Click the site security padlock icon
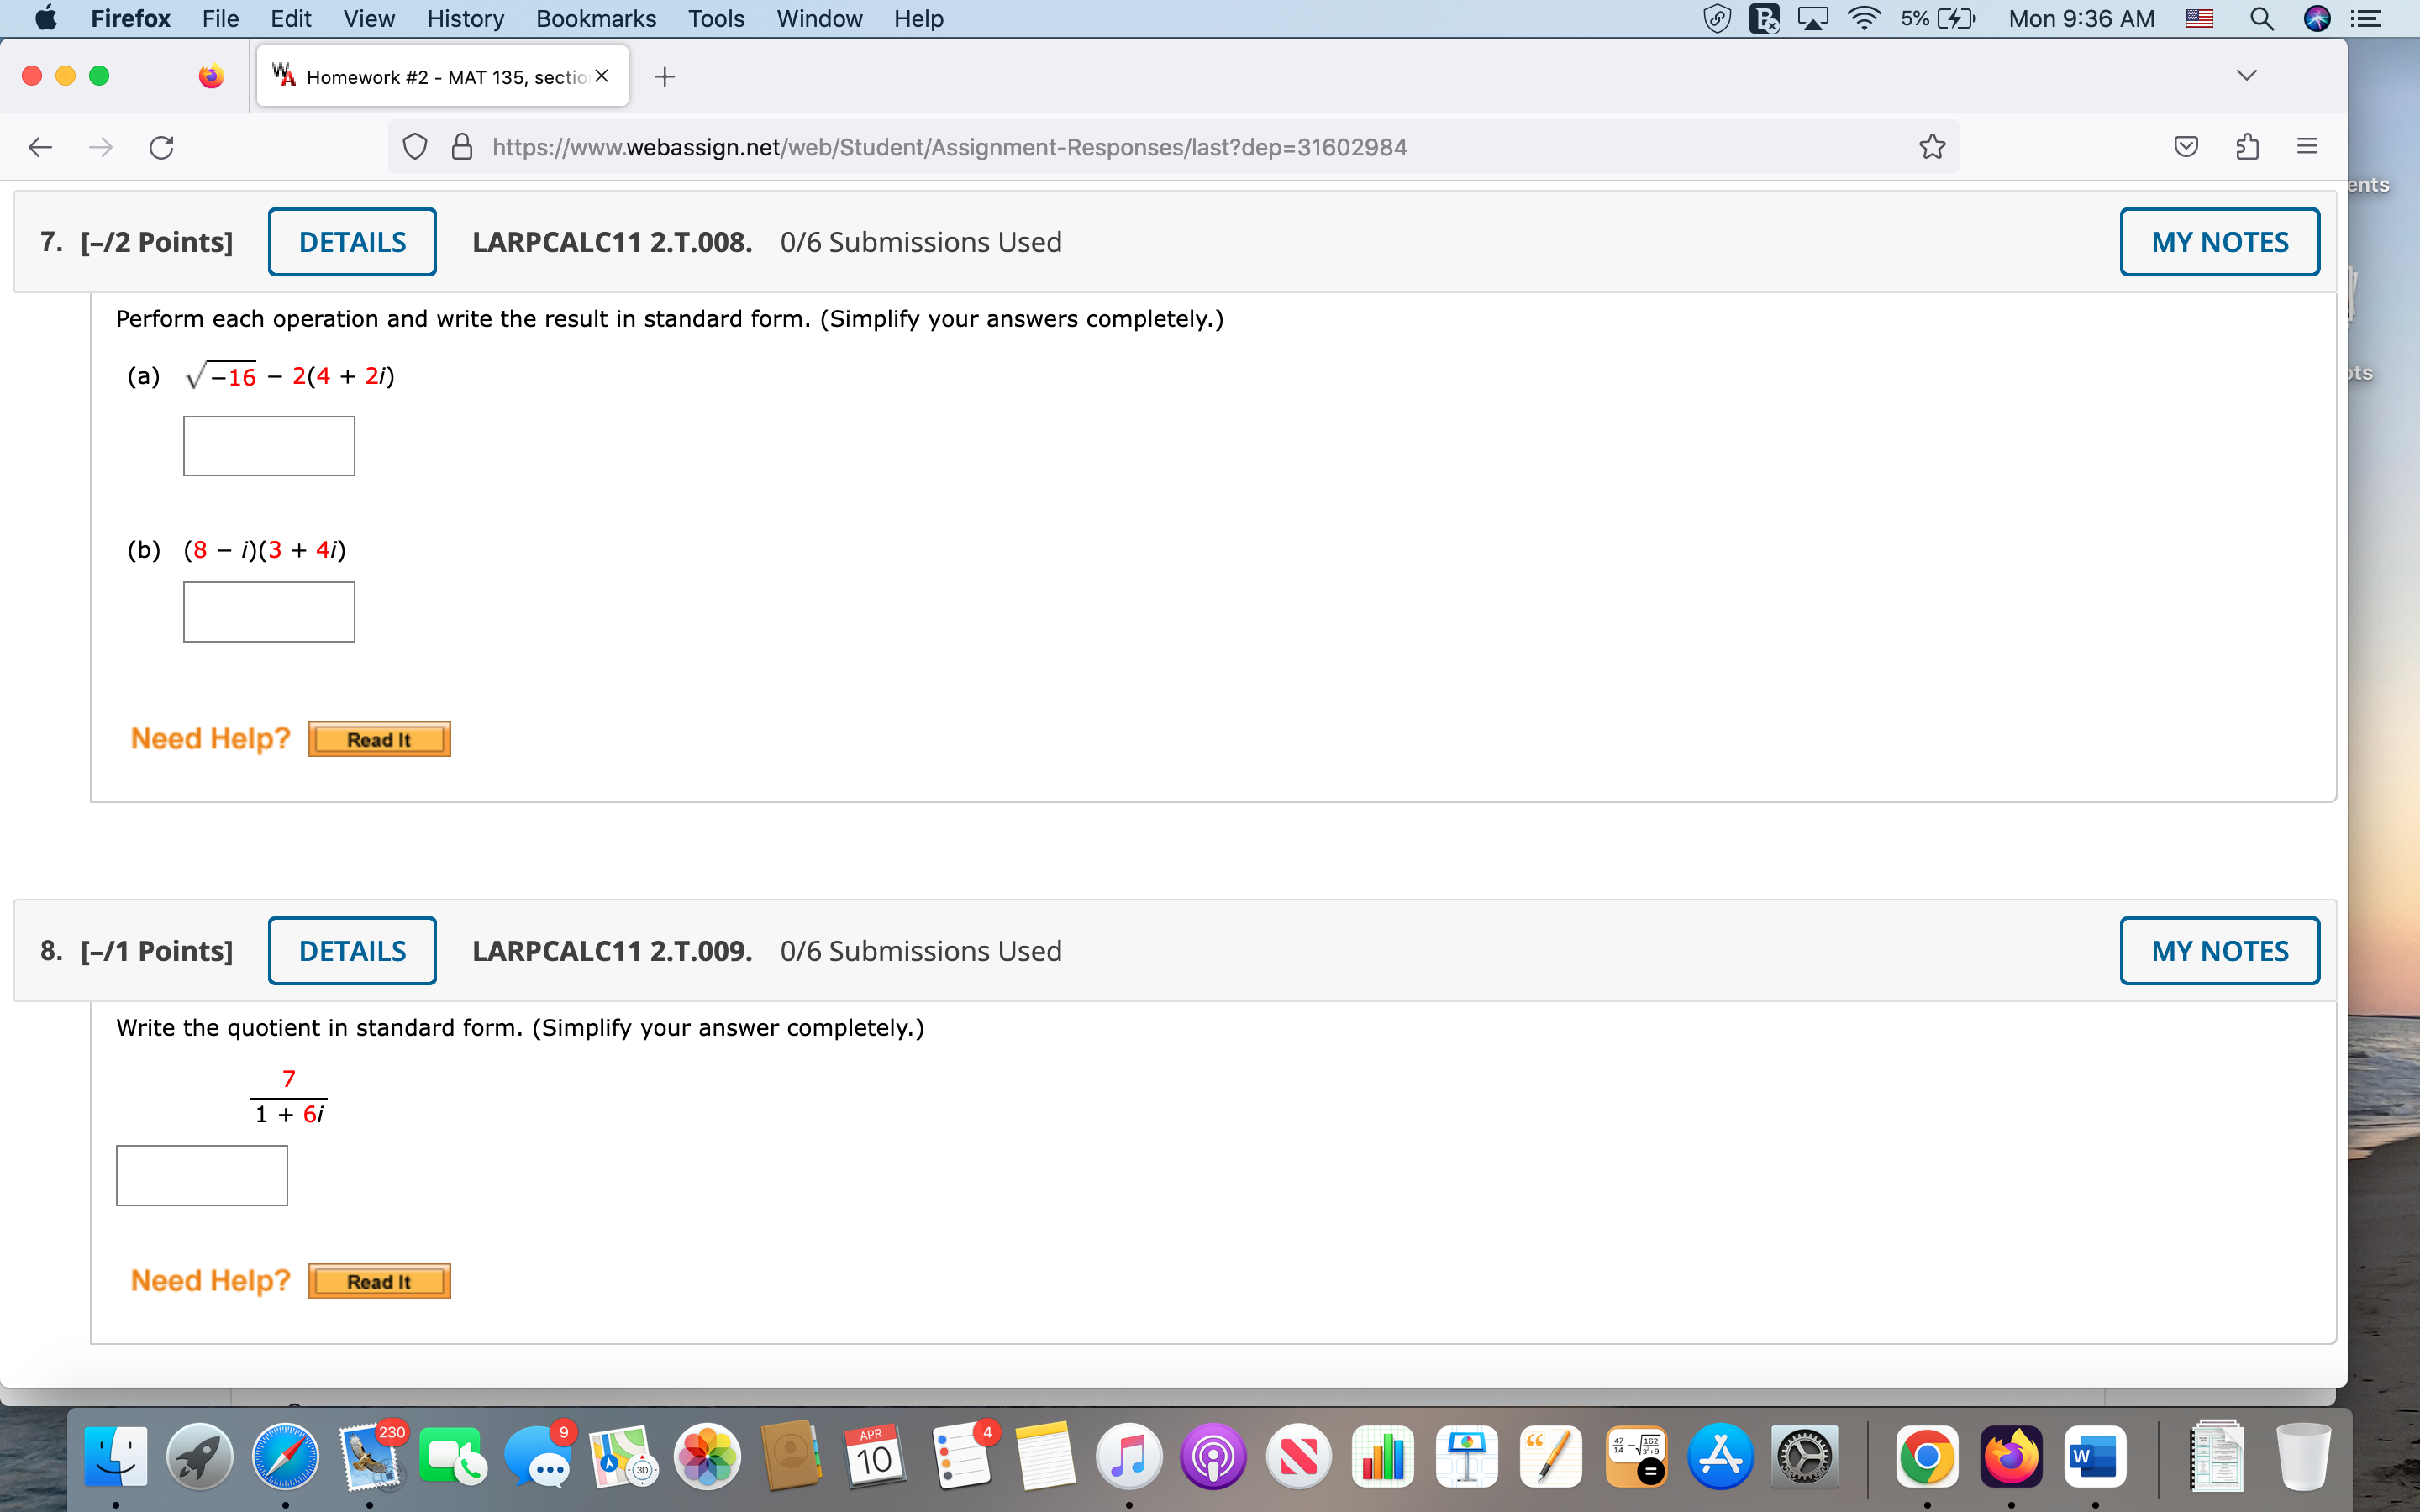Viewport: 2420px width, 1512px height. pos(461,147)
